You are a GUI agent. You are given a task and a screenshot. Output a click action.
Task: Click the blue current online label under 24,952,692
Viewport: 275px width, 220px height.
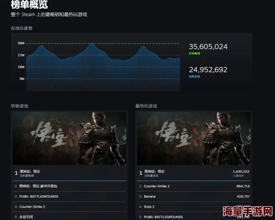(x=194, y=77)
